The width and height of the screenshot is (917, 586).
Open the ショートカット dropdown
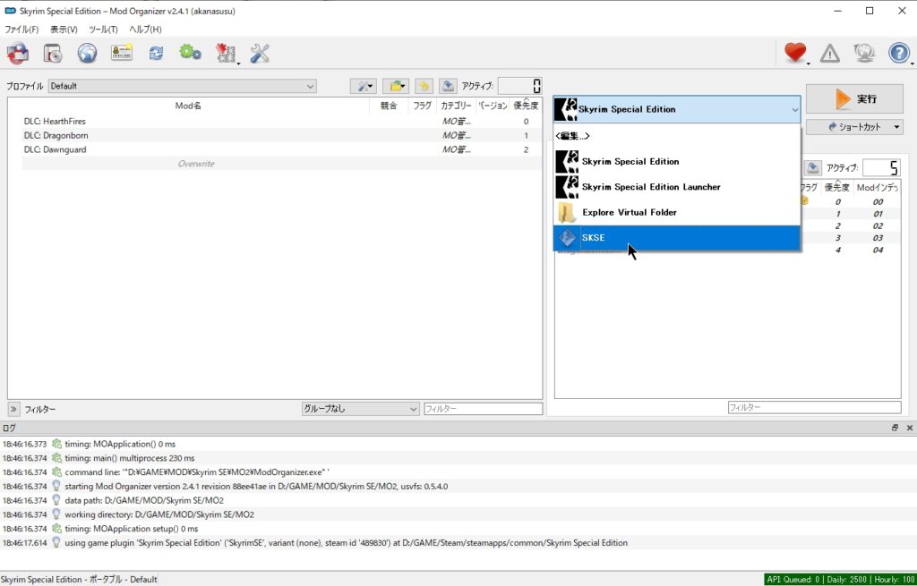coord(854,127)
